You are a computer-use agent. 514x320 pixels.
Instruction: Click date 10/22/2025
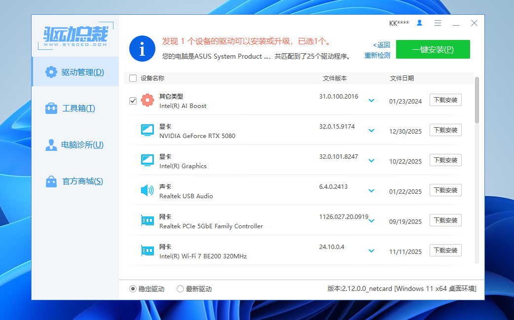[x=405, y=161]
